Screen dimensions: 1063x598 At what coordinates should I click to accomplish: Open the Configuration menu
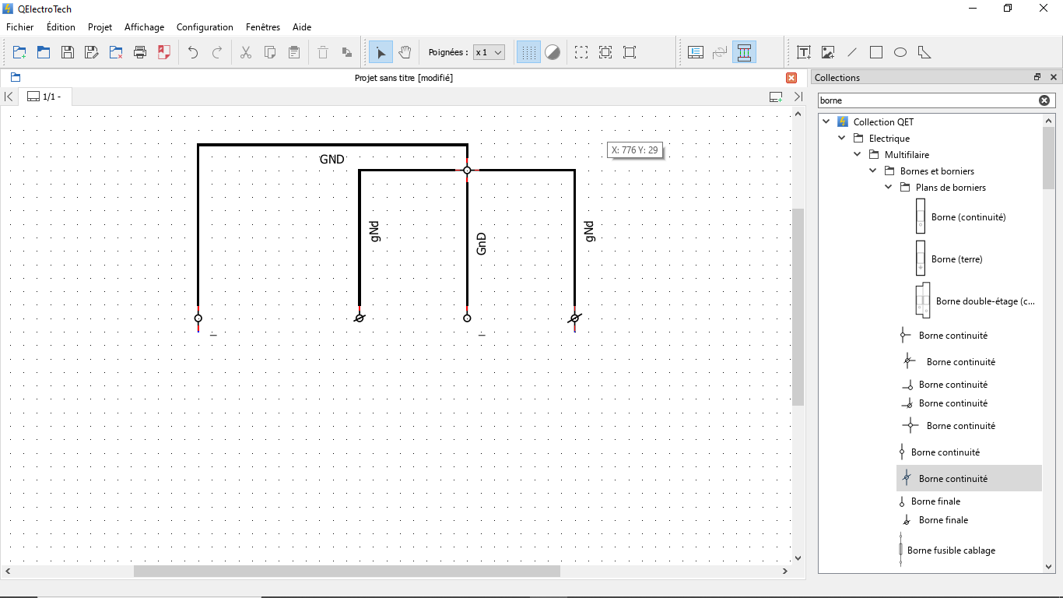coord(205,27)
